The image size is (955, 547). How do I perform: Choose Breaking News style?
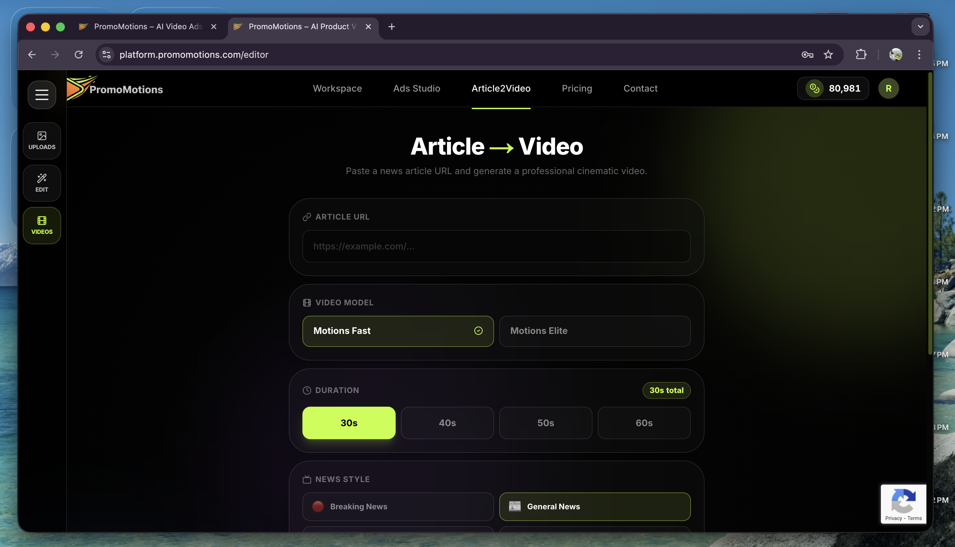tap(398, 506)
